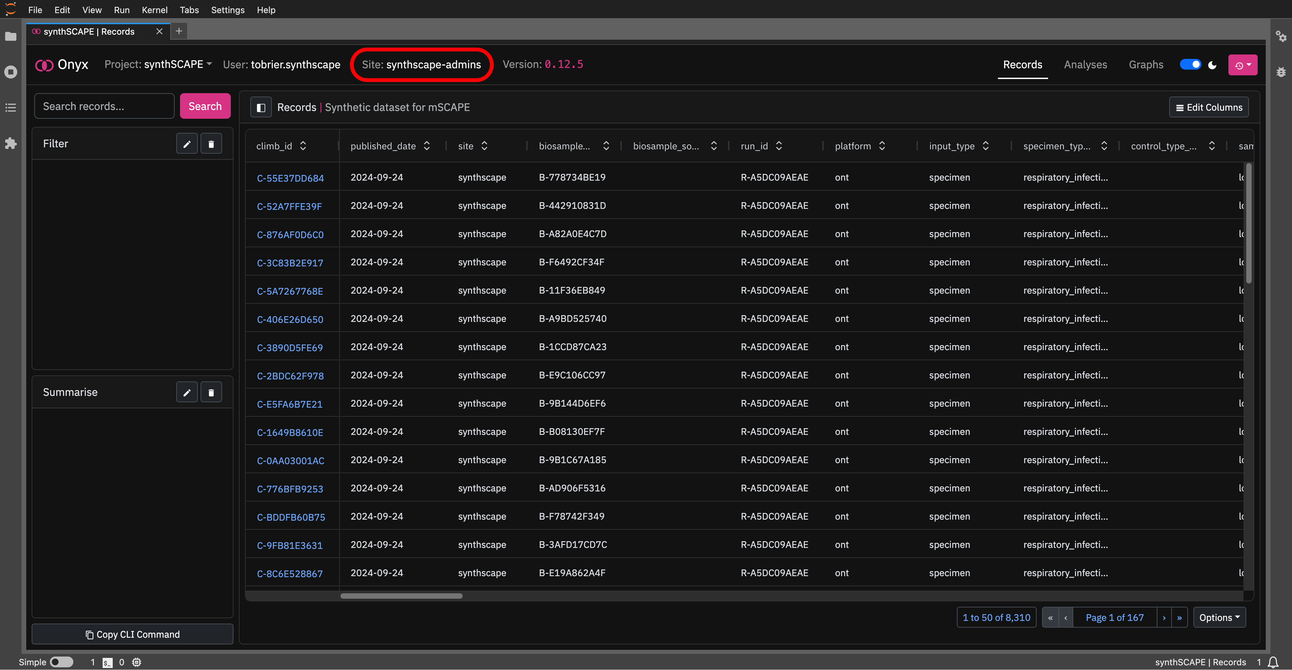Screen dimensions: 1292x670
Task: Click the terminal icon in status bar
Action: tap(107, 662)
